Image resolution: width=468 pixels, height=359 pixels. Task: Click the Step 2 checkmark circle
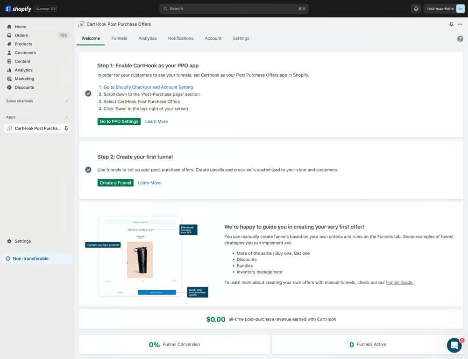88,170
